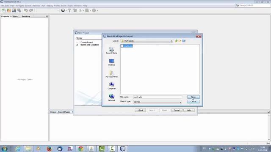Click the Clean and Build icon
The width and height of the screenshot is (271, 152).
tap(75, 11)
